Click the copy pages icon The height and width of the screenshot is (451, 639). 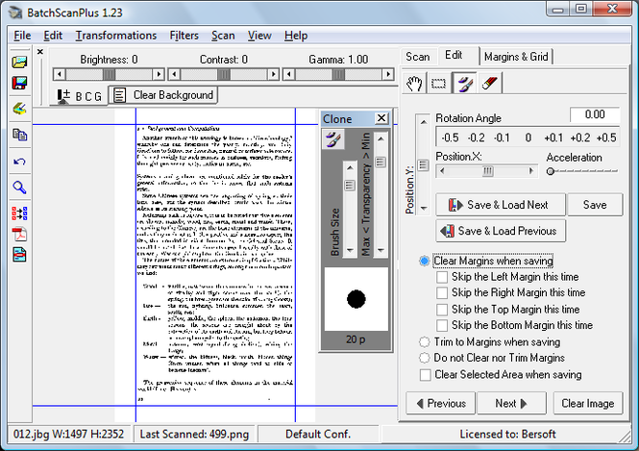tap(19, 135)
